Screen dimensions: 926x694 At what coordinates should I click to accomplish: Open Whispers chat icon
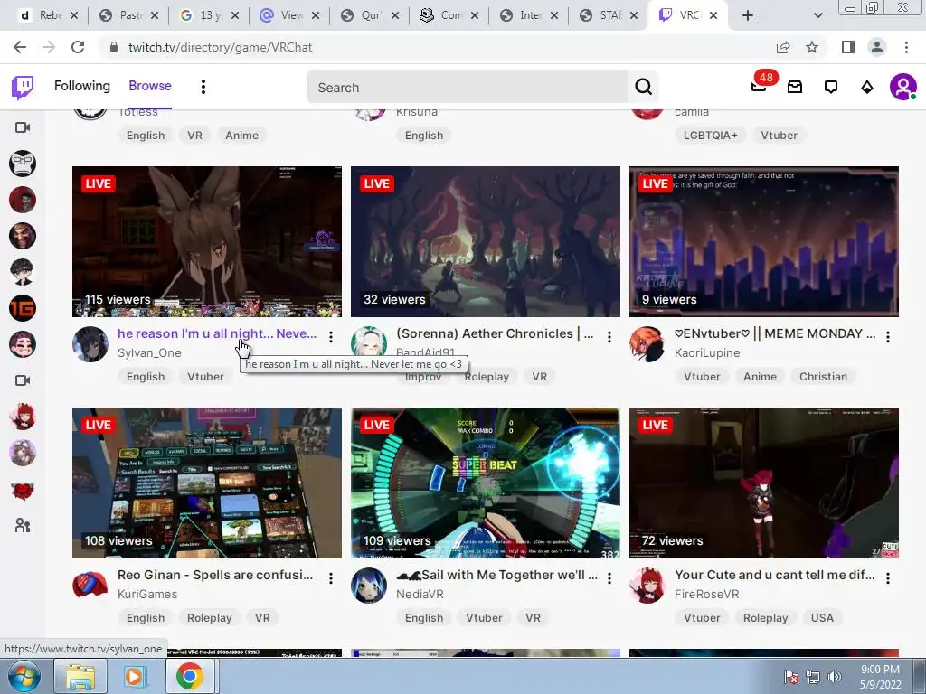click(831, 88)
